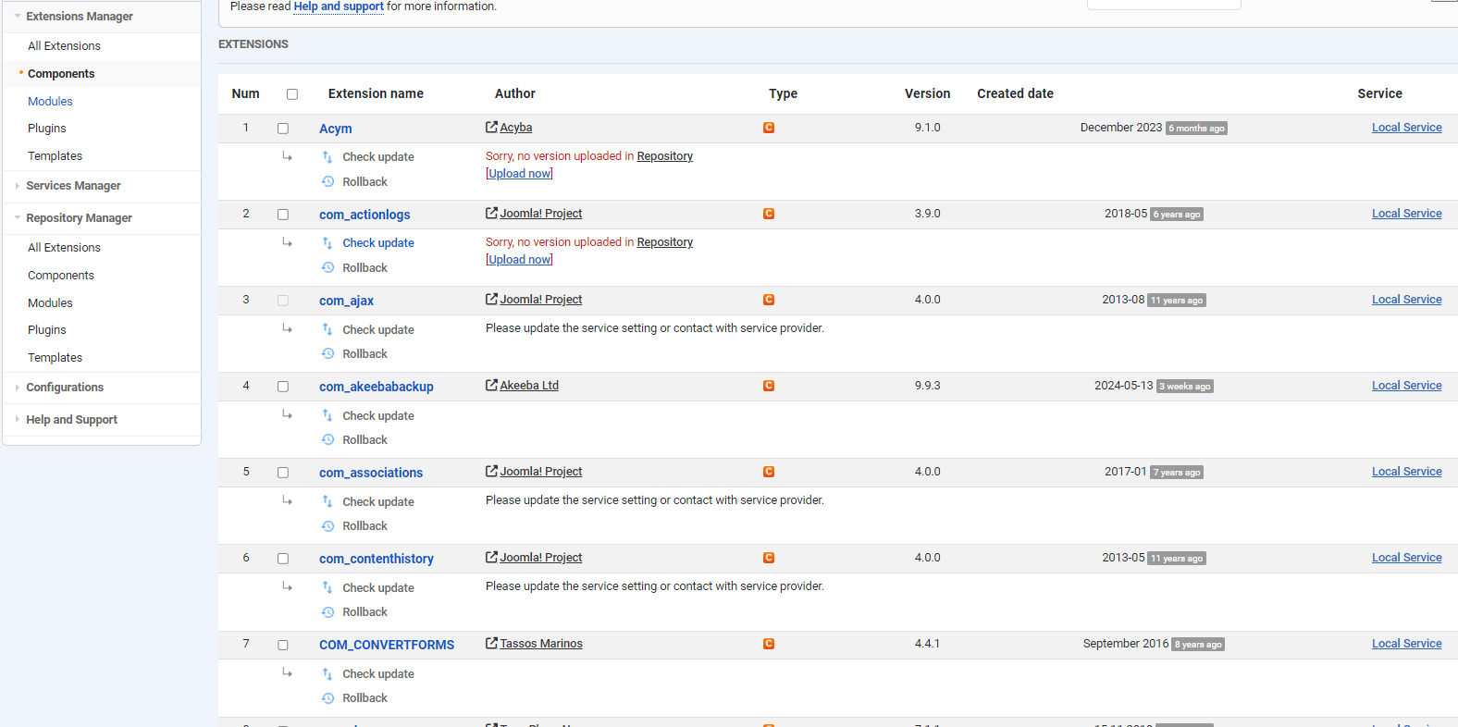
Task: Click the Rollback icon under com_akeebabackup
Action: 327,440
